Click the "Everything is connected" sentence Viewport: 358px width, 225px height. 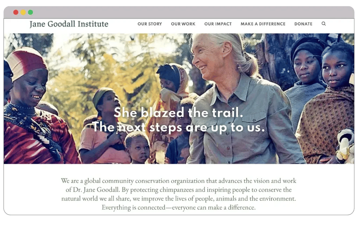pos(179,208)
